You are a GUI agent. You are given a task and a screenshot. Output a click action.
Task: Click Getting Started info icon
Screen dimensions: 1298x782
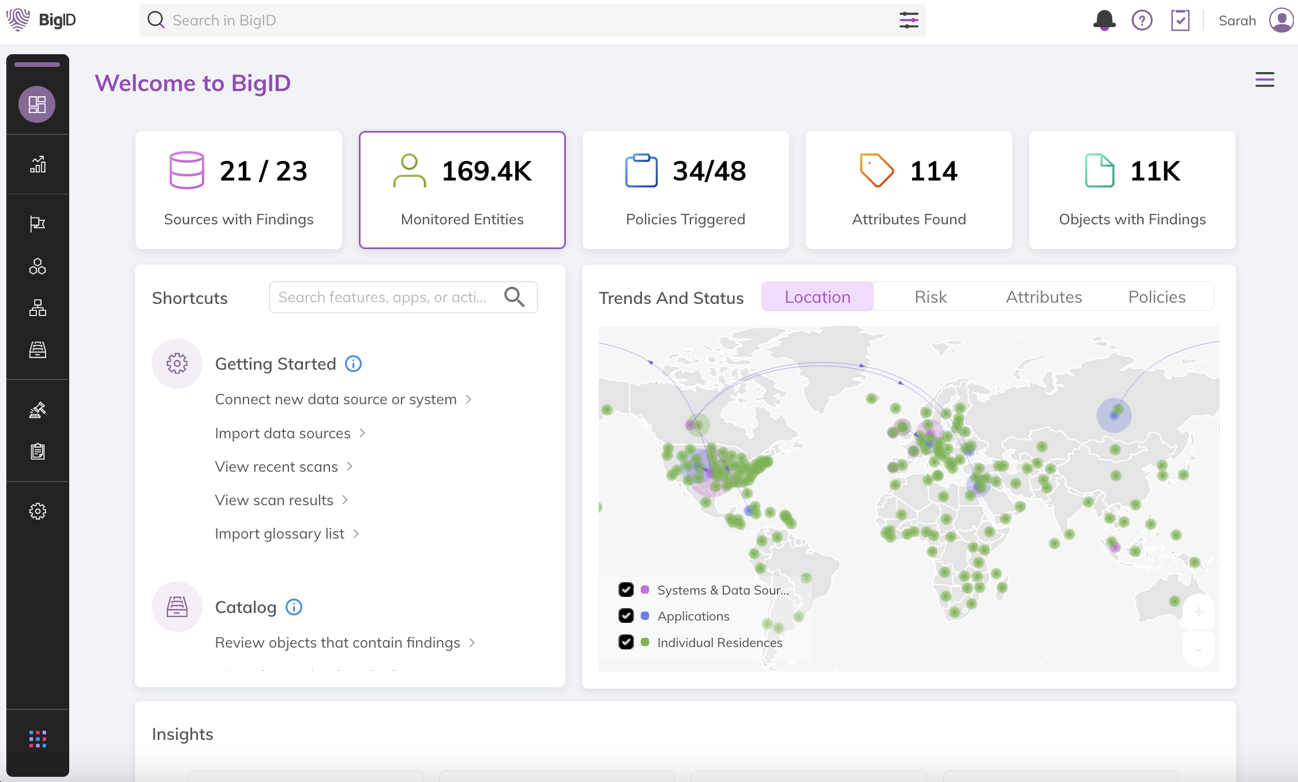tap(353, 364)
